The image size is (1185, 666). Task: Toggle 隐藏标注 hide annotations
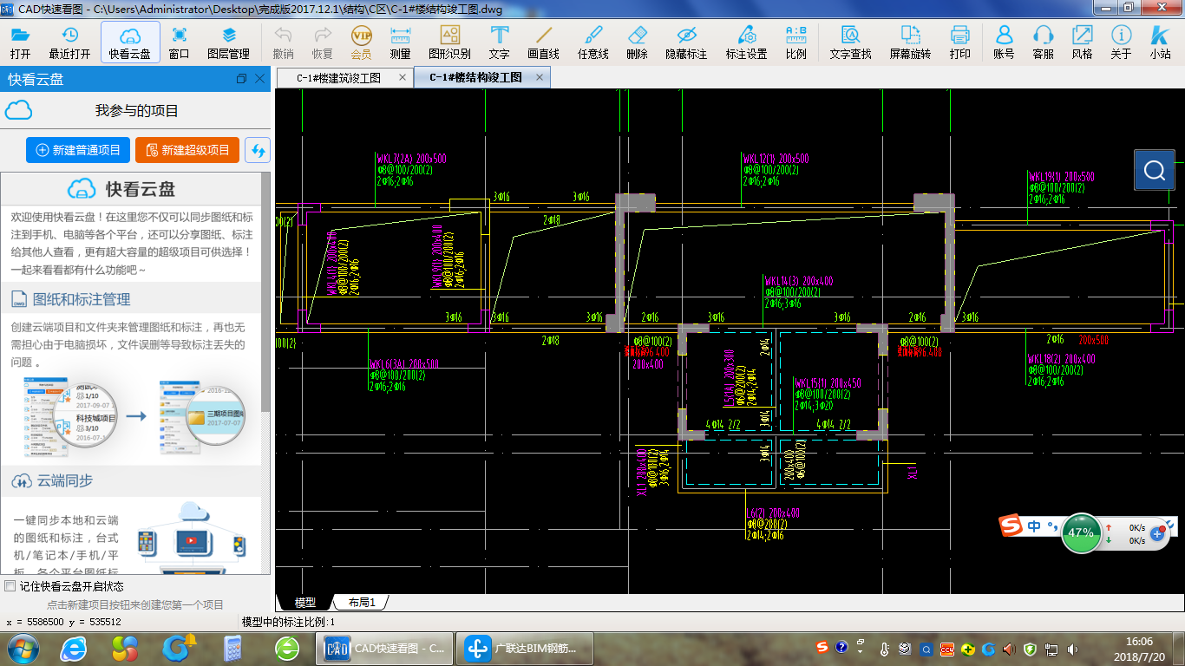686,42
